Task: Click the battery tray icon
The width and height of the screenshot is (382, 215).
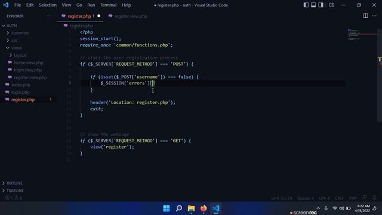Action: [x=349, y=208]
